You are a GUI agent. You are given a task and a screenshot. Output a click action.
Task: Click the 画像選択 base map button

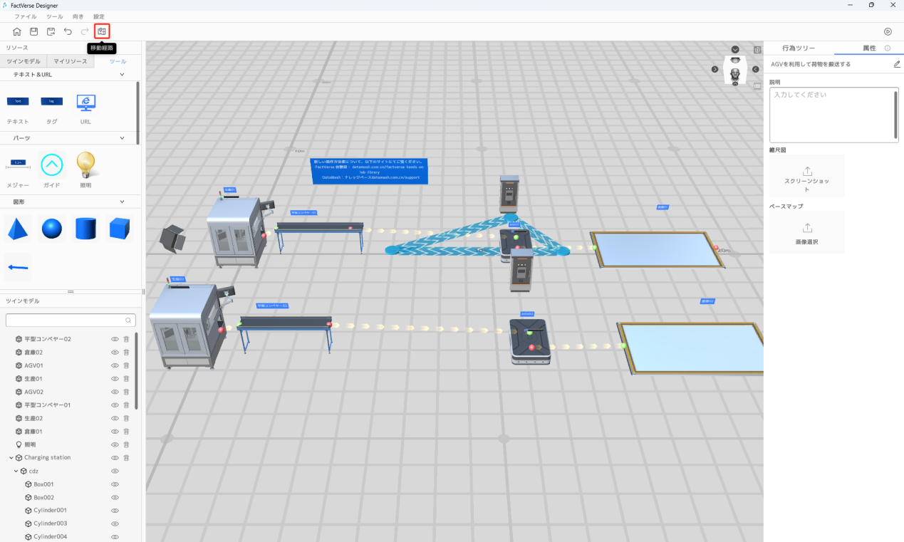(807, 232)
